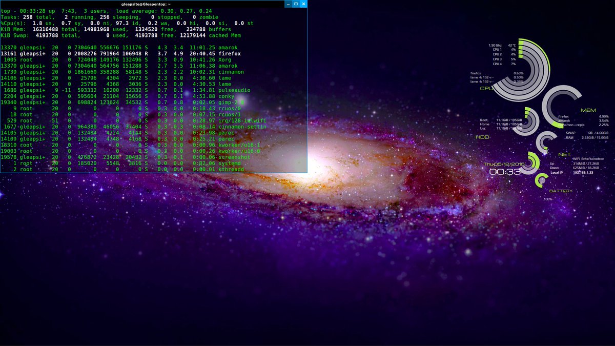The image size is (615, 346).
Task: Select the rcuos/1 process row
Action: coord(121,115)
